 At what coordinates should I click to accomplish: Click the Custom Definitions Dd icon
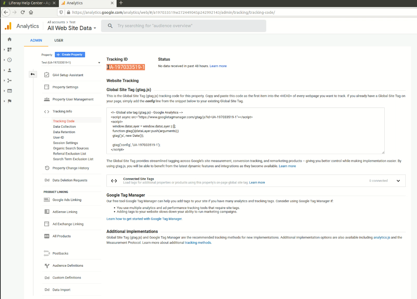point(47,278)
